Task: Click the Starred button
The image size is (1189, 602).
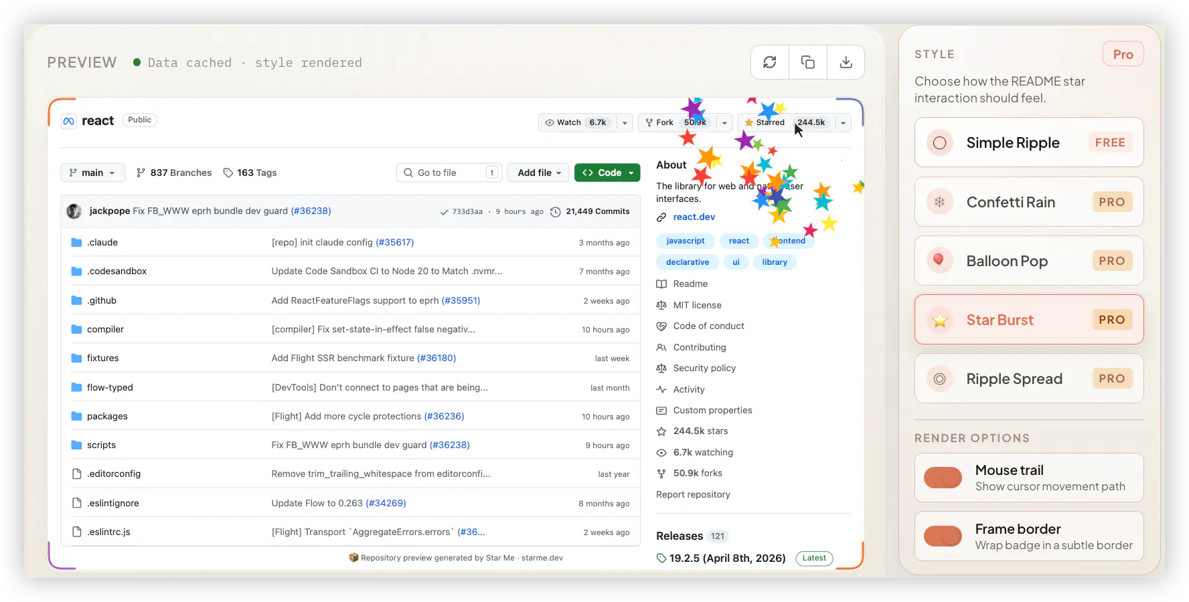Action: pyautogui.click(x=786, y=122)
